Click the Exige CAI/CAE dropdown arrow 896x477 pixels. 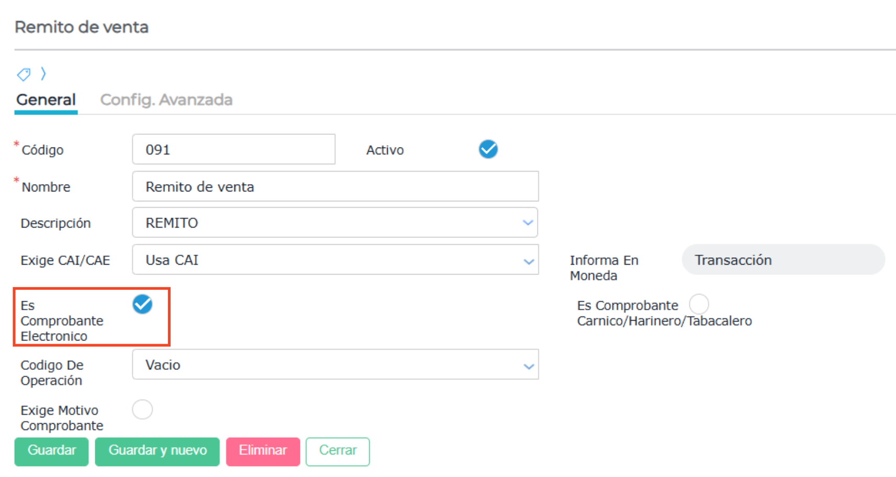click(529, 261)
